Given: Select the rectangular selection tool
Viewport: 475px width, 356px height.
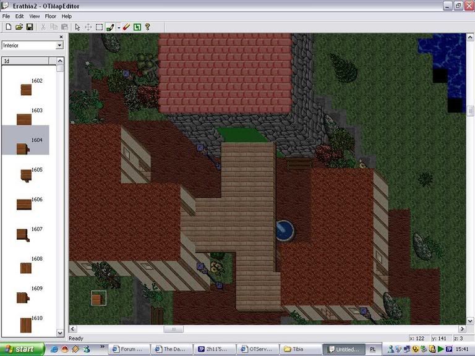Looking at the screenshot, I should [99, 27].
